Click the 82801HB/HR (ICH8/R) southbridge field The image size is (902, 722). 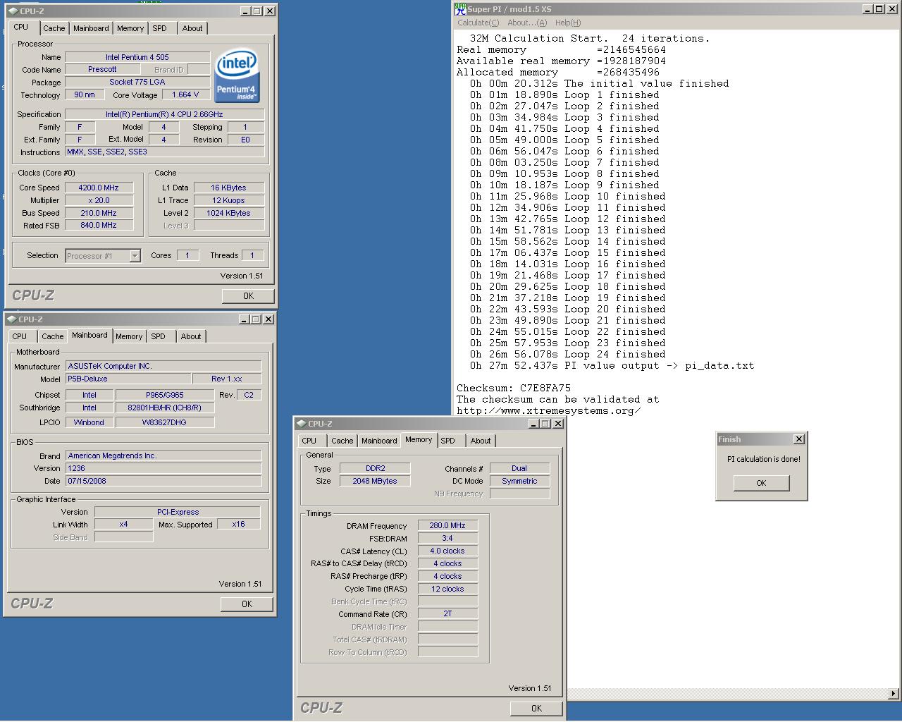pos(164,408)
